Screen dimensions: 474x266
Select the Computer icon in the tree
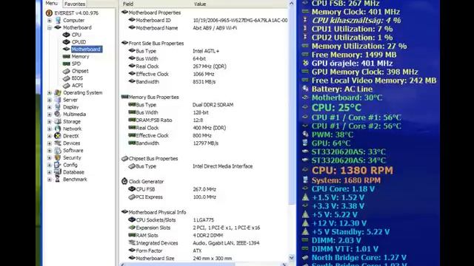tap(58, 20)
